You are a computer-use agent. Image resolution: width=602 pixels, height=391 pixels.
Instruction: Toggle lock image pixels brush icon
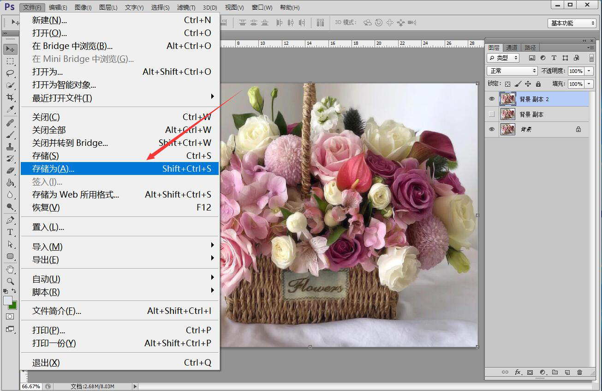[518, 84]
